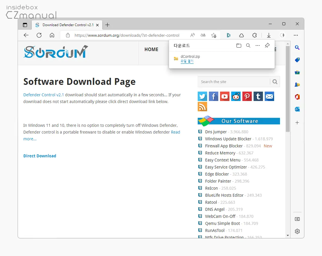Open Sordum's Twitter page icon
Viewport: 322px width, 256px height.
202,96
